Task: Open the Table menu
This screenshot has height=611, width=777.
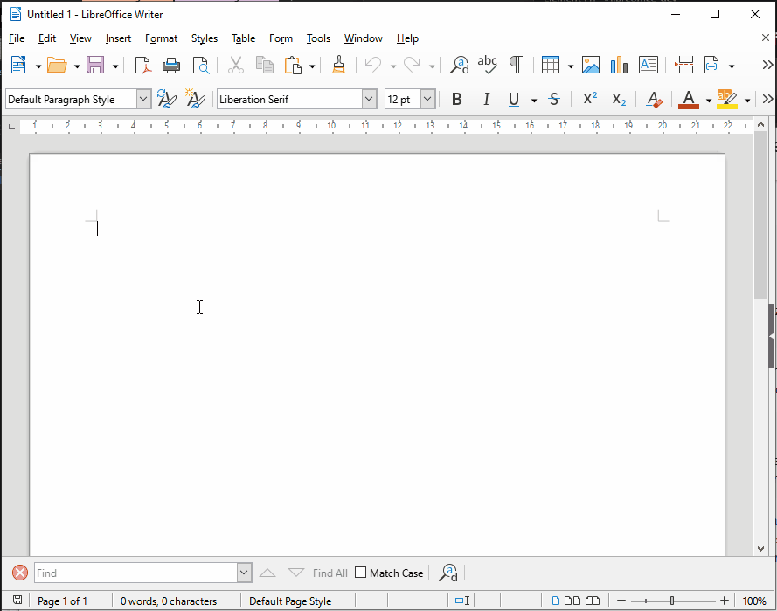Action: 243,38
